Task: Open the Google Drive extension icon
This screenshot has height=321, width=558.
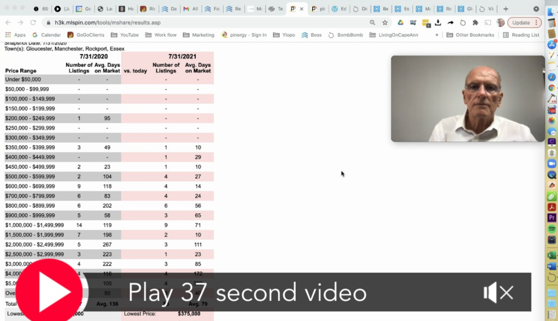Action: point(400,23)
